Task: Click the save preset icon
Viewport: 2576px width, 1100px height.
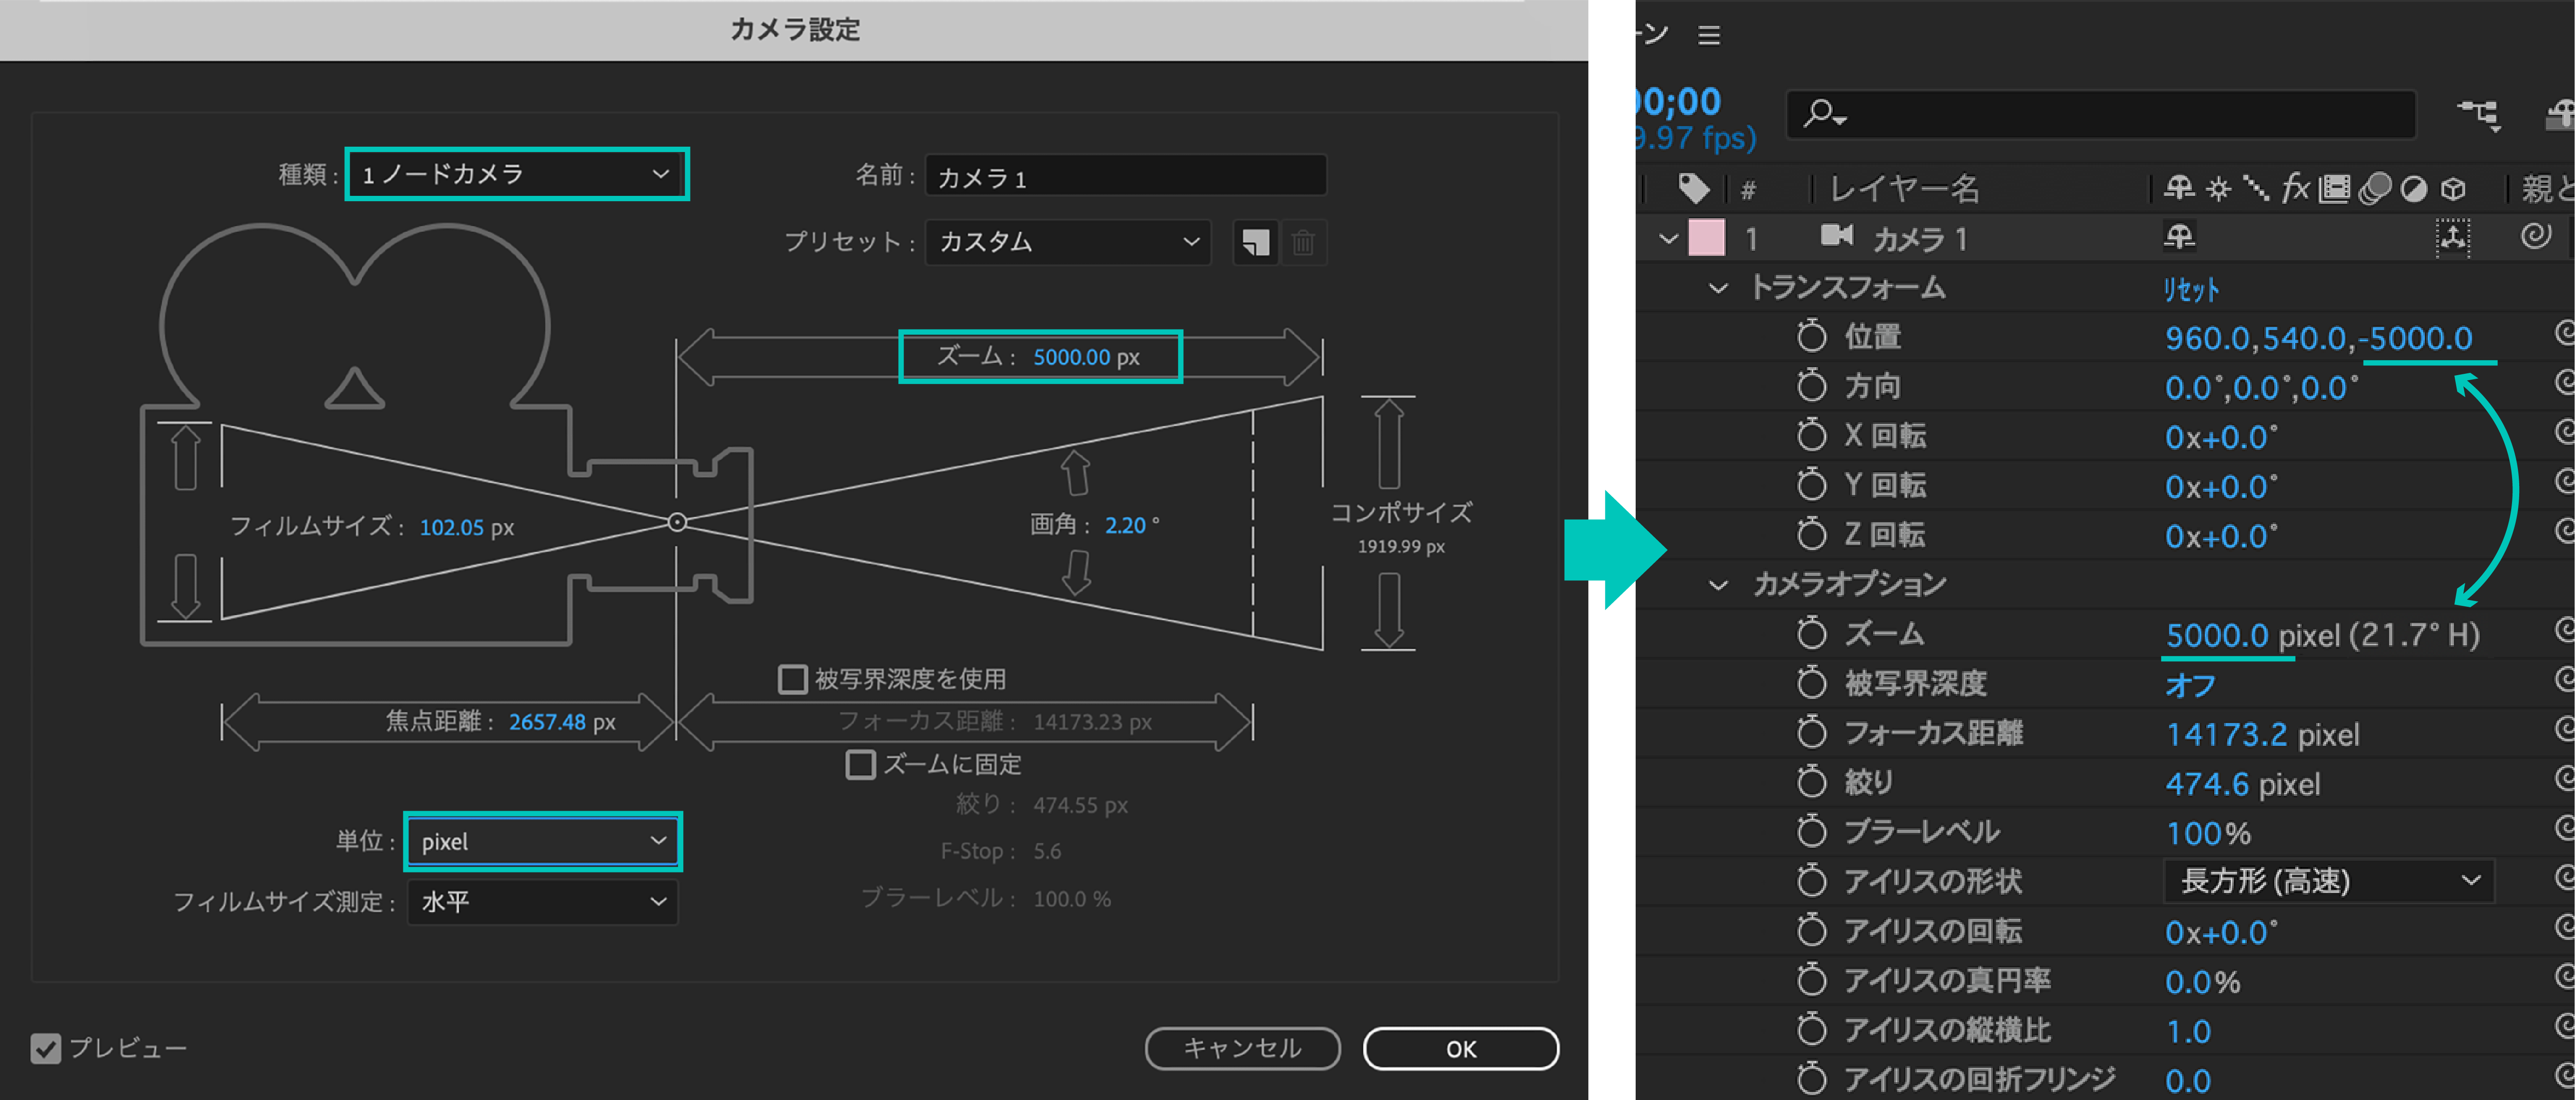Action: pos(1255,242)
